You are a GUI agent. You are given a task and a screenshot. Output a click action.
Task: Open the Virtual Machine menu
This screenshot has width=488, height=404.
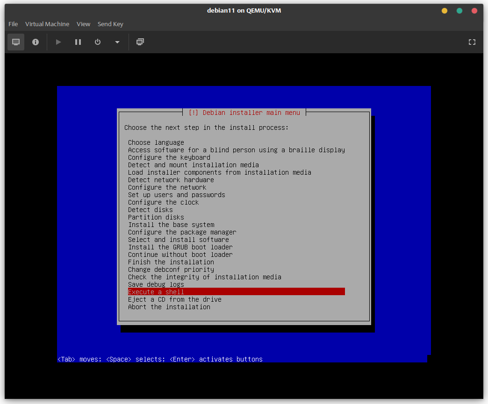(47, 24)
